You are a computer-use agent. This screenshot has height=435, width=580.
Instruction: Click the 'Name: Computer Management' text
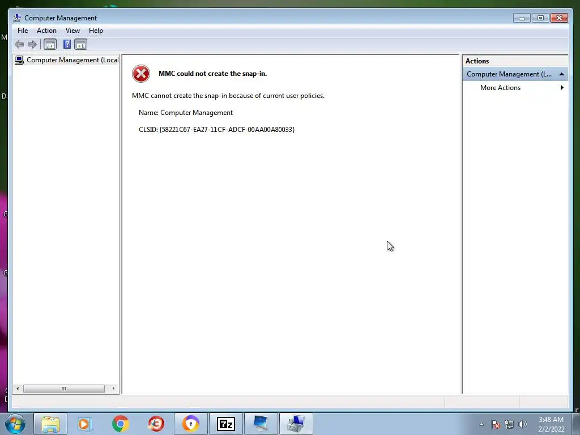point(186,113)
